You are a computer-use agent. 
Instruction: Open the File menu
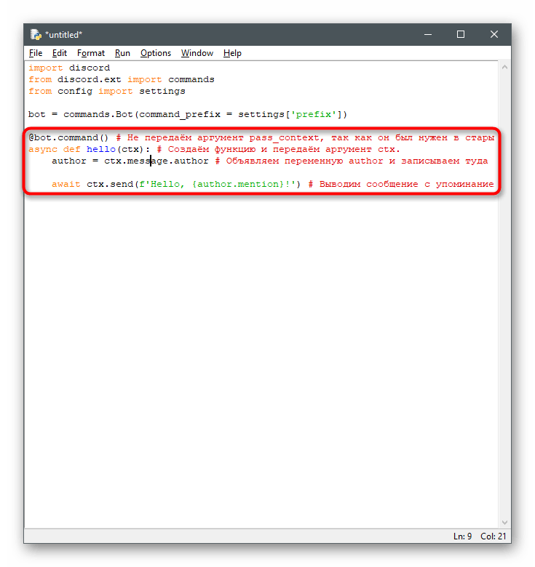[x=36, y=53]
